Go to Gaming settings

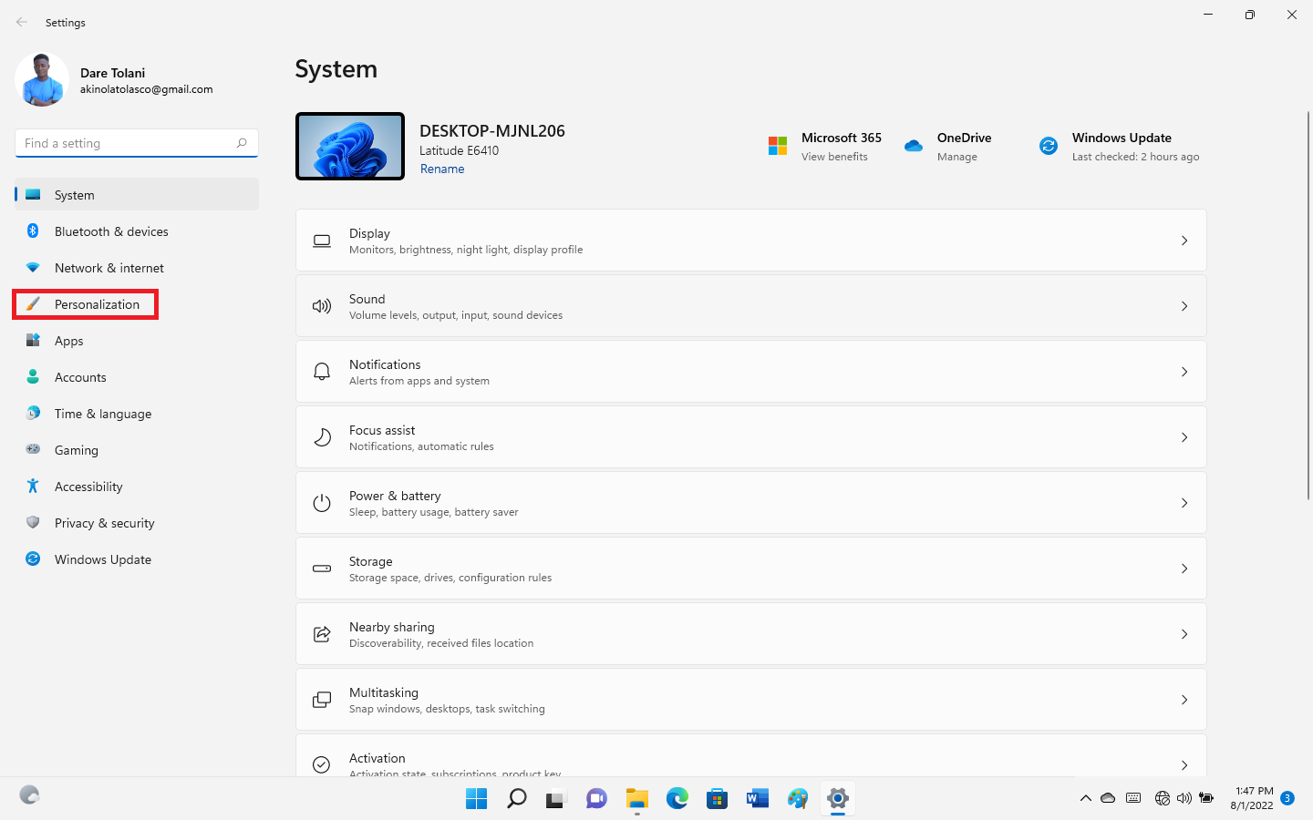(x=137, y=450)
